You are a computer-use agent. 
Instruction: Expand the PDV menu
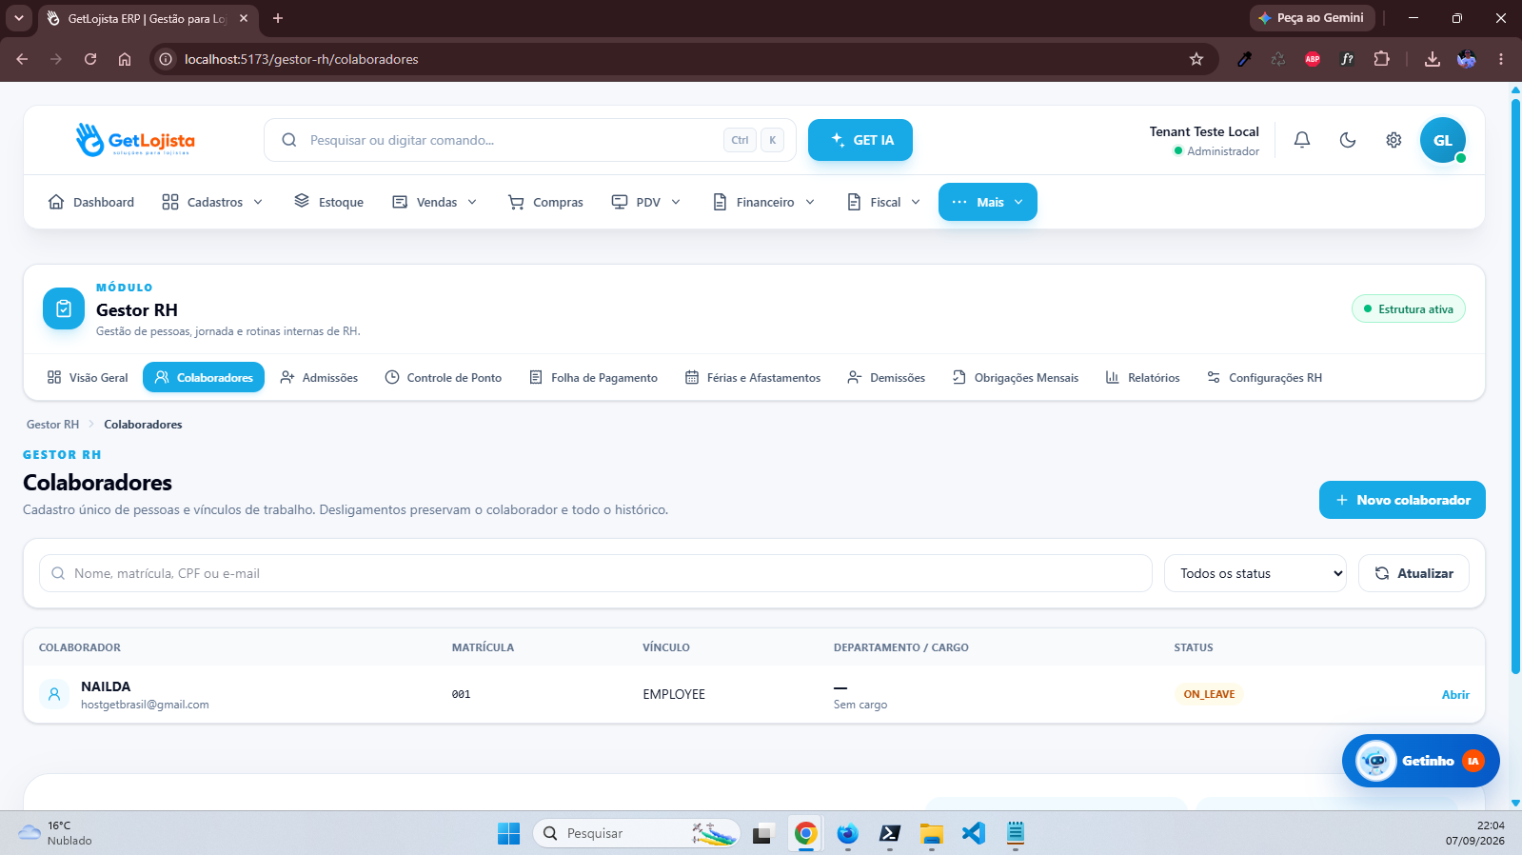[x=646, y=202]
